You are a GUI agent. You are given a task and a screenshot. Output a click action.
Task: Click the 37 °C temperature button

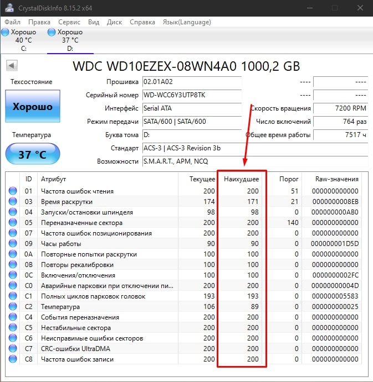(x=33, y=154)
